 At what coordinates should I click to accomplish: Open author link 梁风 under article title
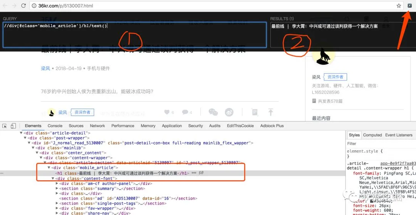[x=45, y=69]
